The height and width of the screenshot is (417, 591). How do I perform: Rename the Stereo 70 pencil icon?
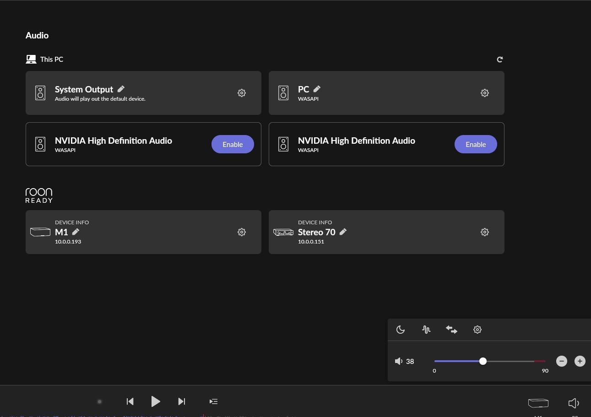[x=343, y=232]
